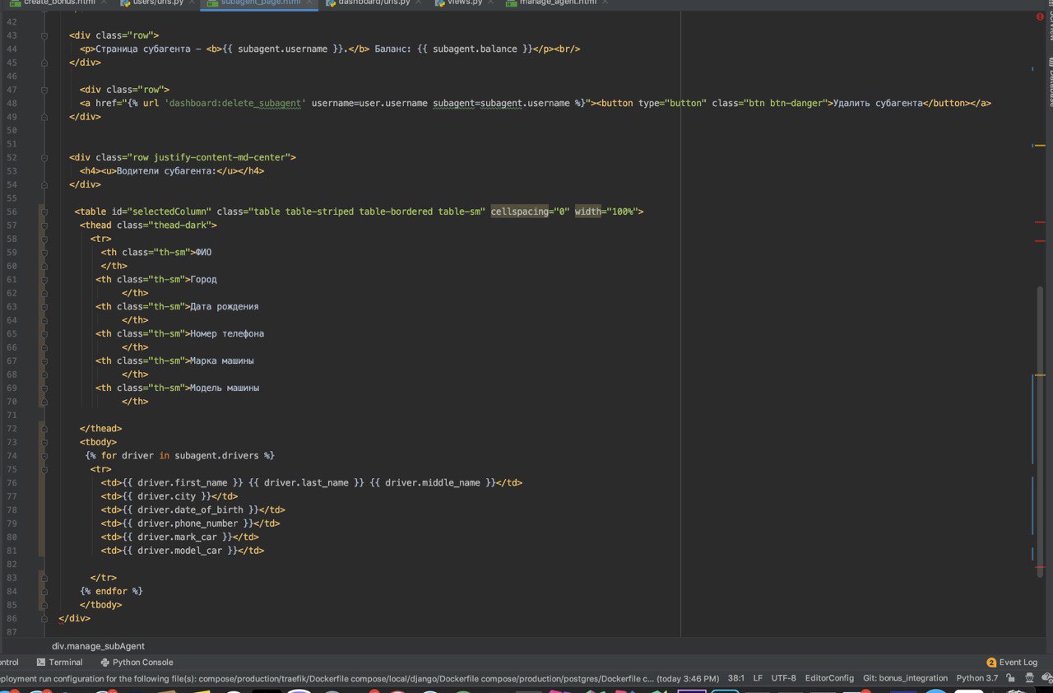
Task: Switch to the dashboard/urls.py tab
Action: 373,3
